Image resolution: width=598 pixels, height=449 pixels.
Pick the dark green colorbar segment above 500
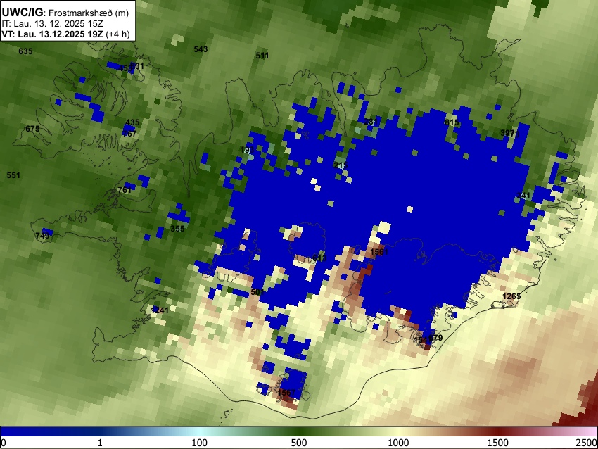click(x=299, y=431)
